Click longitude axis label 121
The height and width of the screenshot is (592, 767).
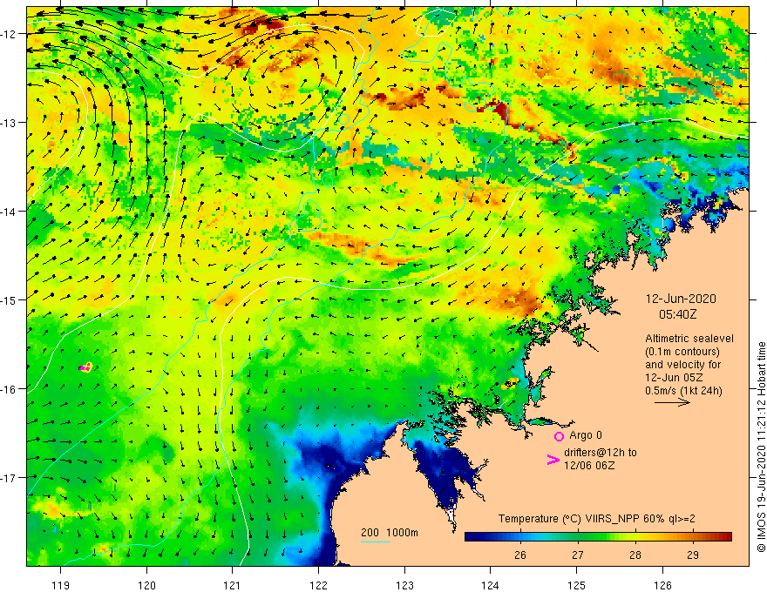(x=233, y=585)
